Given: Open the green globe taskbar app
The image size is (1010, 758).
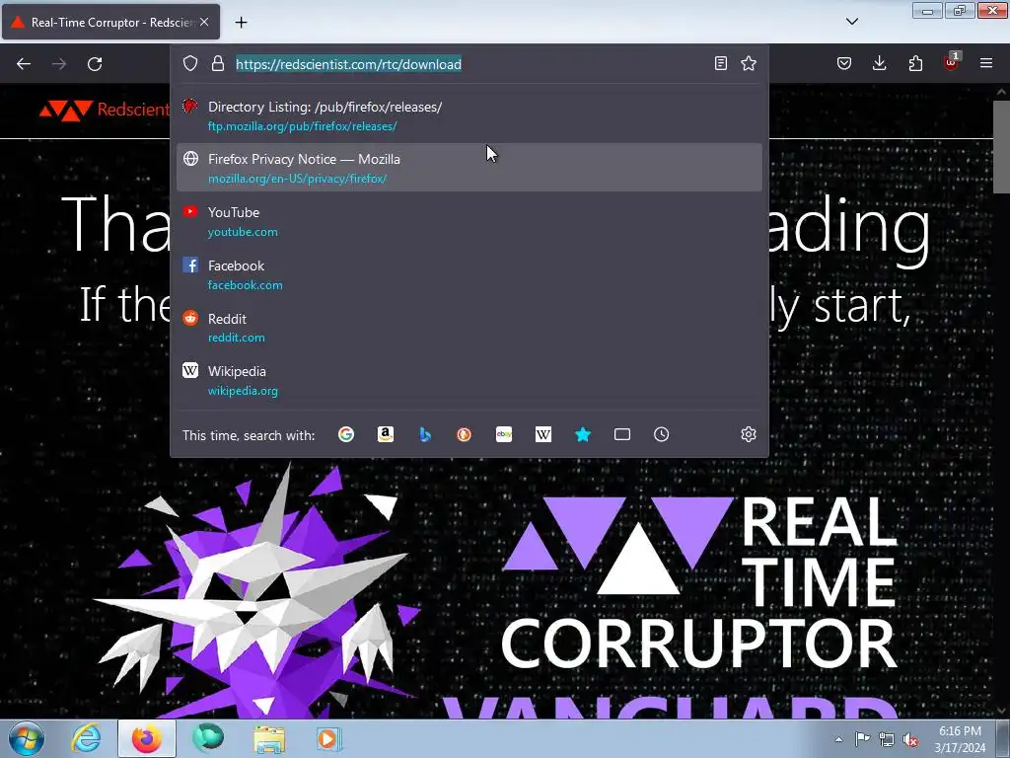Looking at the screenshot, I should (x=208, y=738).
